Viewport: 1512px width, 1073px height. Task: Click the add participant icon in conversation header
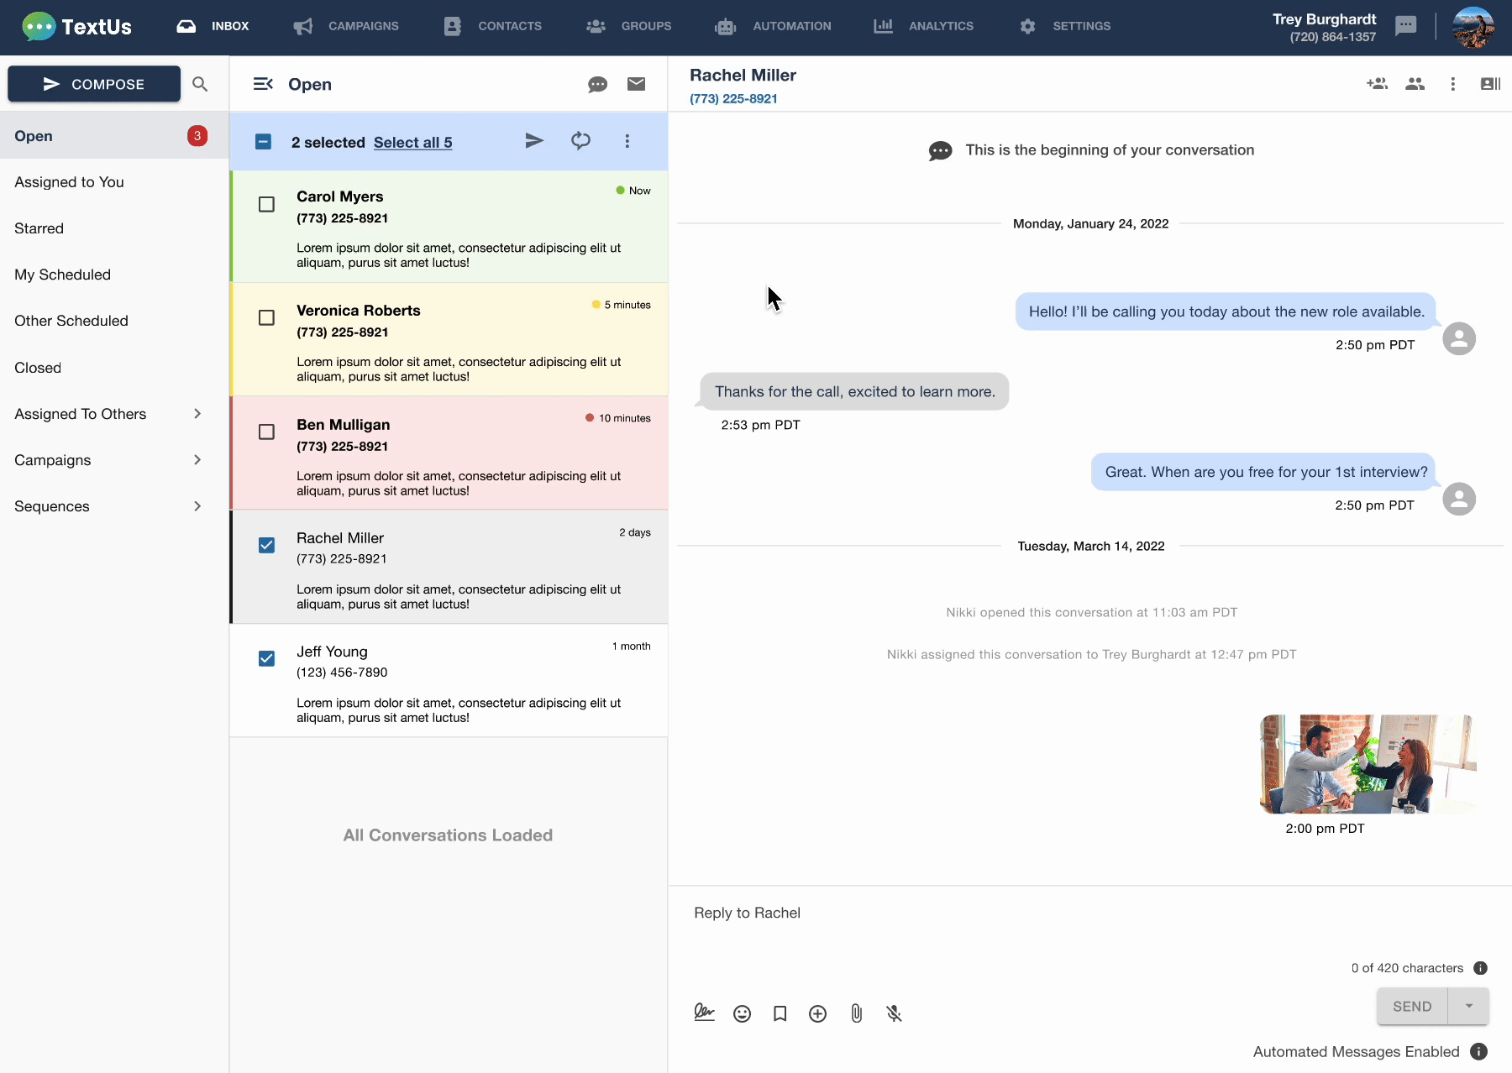click(x=1377, y=84)
